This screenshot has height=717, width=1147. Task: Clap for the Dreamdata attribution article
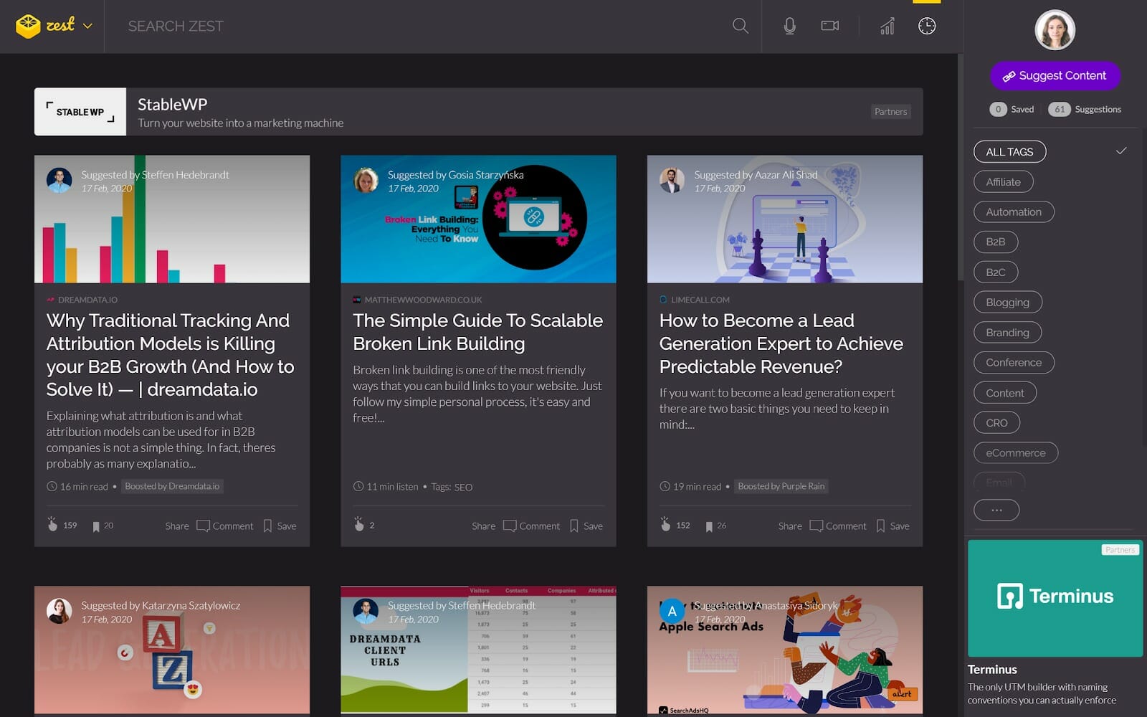tap(52, 525)
